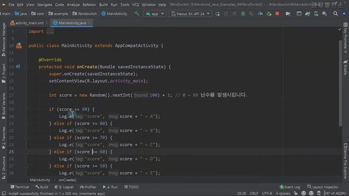Close the MainActivity.java tab
This screenshot has width=349, height=196.
point(89,23)
